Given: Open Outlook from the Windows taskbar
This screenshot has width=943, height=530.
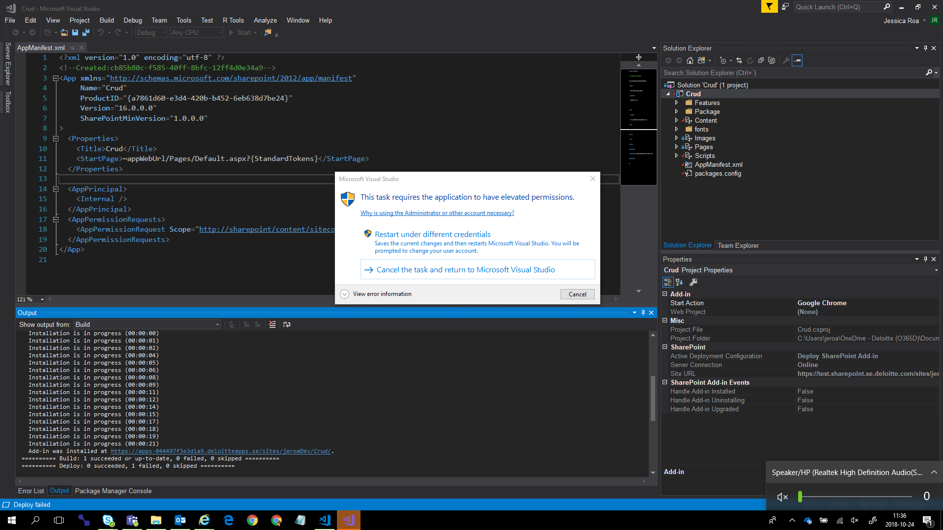Looking at the screenshot, I should point(180,520).
